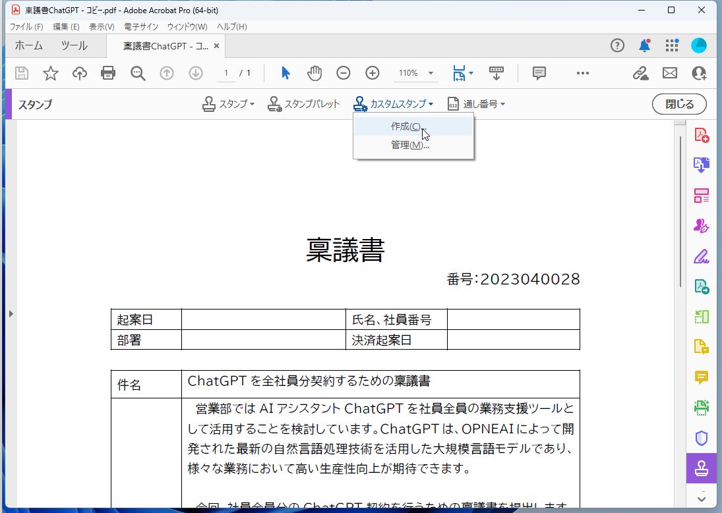Open the yellow Comment sidebar tool
The height and width of the screenshot is (513, 722).
702,377
